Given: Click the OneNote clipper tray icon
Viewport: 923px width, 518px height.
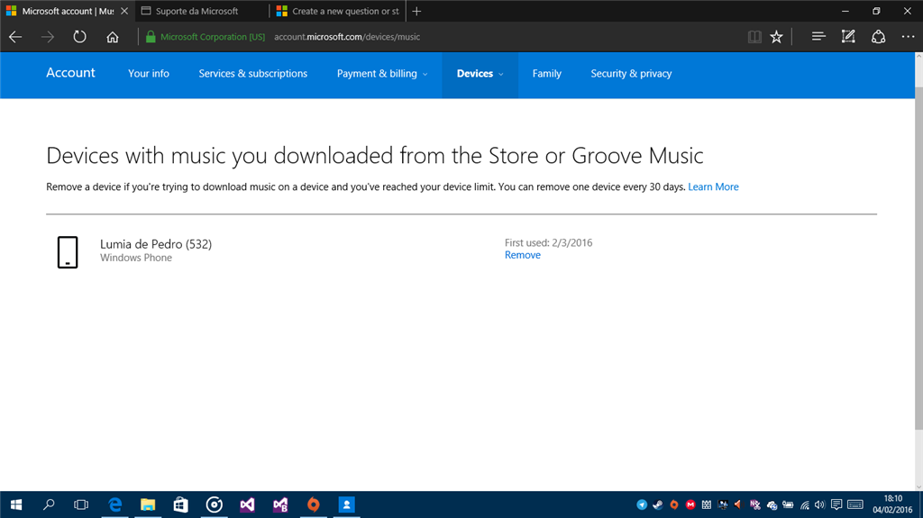Looking at the screenshot, I should click(x=754, y=505).
